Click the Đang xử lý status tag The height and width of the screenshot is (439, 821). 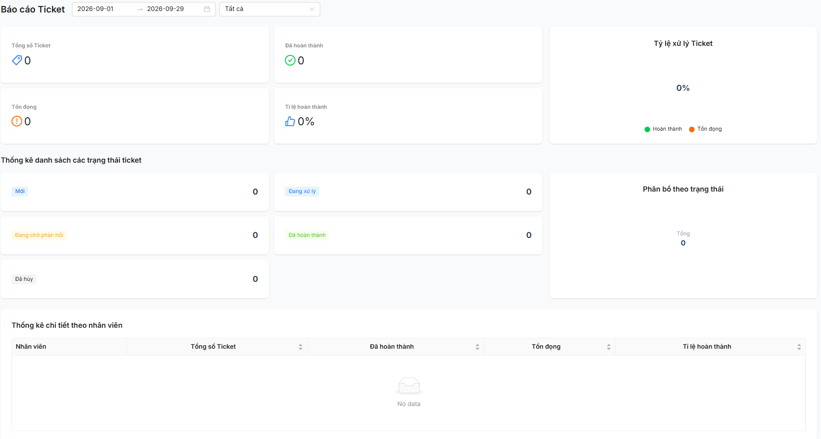[302, 192]
